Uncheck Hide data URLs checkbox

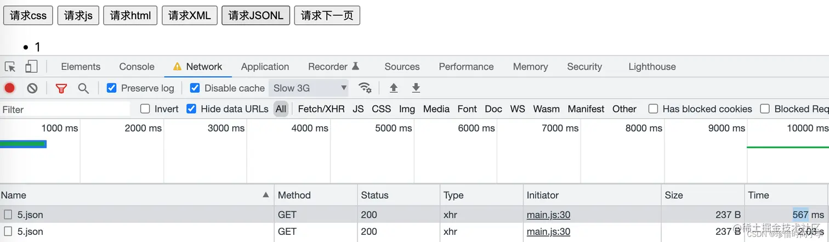pyautogui.click(x=191, y=109)
